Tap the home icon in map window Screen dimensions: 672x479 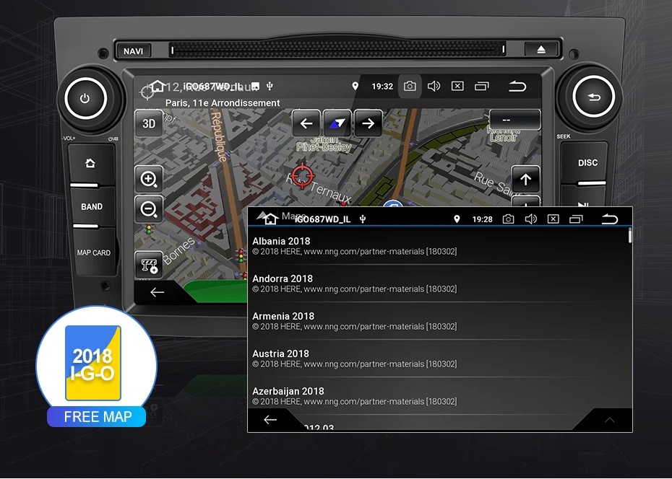[x=158, y=86]
